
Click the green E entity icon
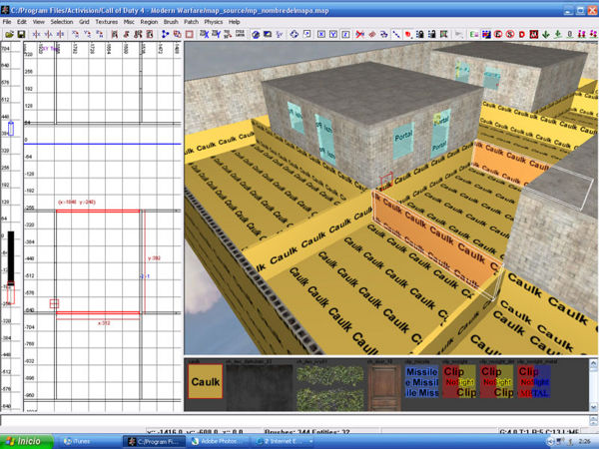[x=474, y=34]
